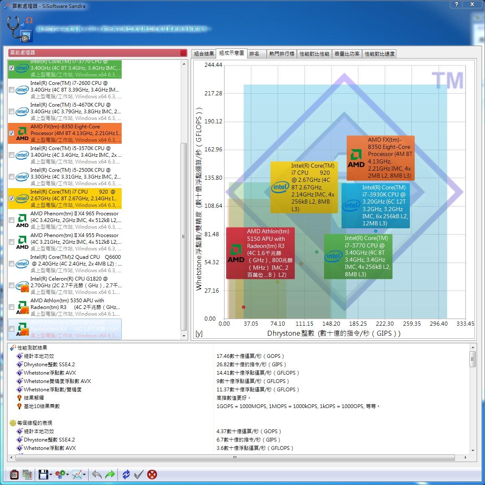Click the 性能測試結果 section heading
Viewport: 485px width, 485px height.
click(32, 348)
